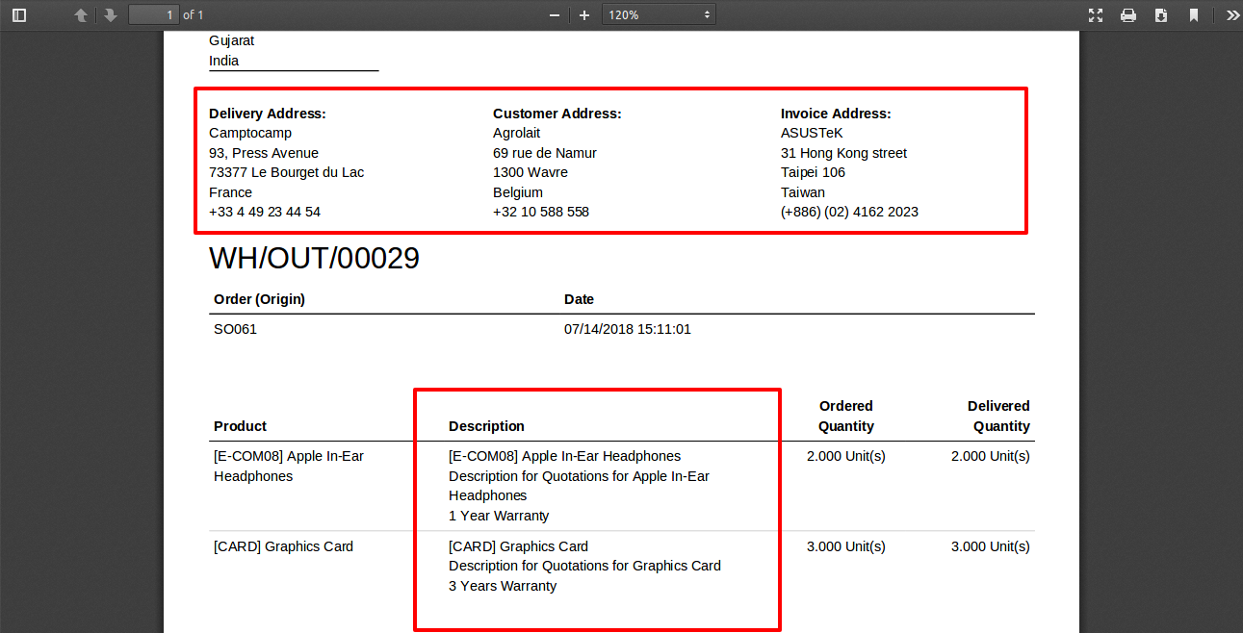Select the 1 Year Warranty text
1243x633 pixels.
(499, 516)
